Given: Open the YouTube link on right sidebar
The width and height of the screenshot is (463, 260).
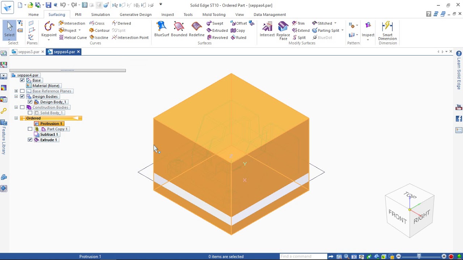Looking at the screenshot, I should [x=459, y=108].
